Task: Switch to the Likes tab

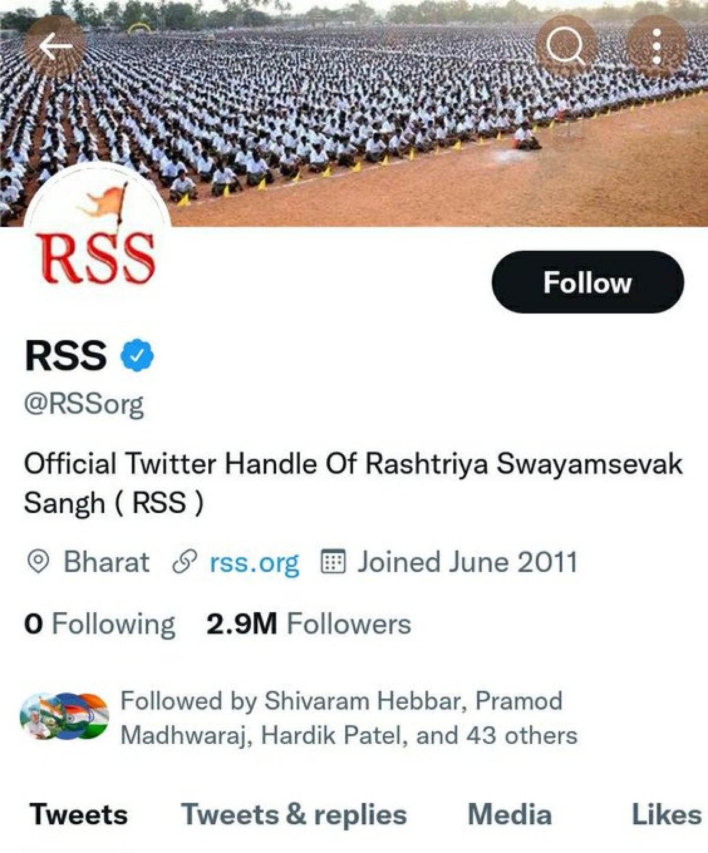Action: pyautogui.click(x=667, y=815)
